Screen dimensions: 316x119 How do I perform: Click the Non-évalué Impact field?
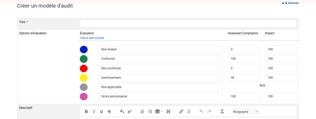tap(281, 50)
